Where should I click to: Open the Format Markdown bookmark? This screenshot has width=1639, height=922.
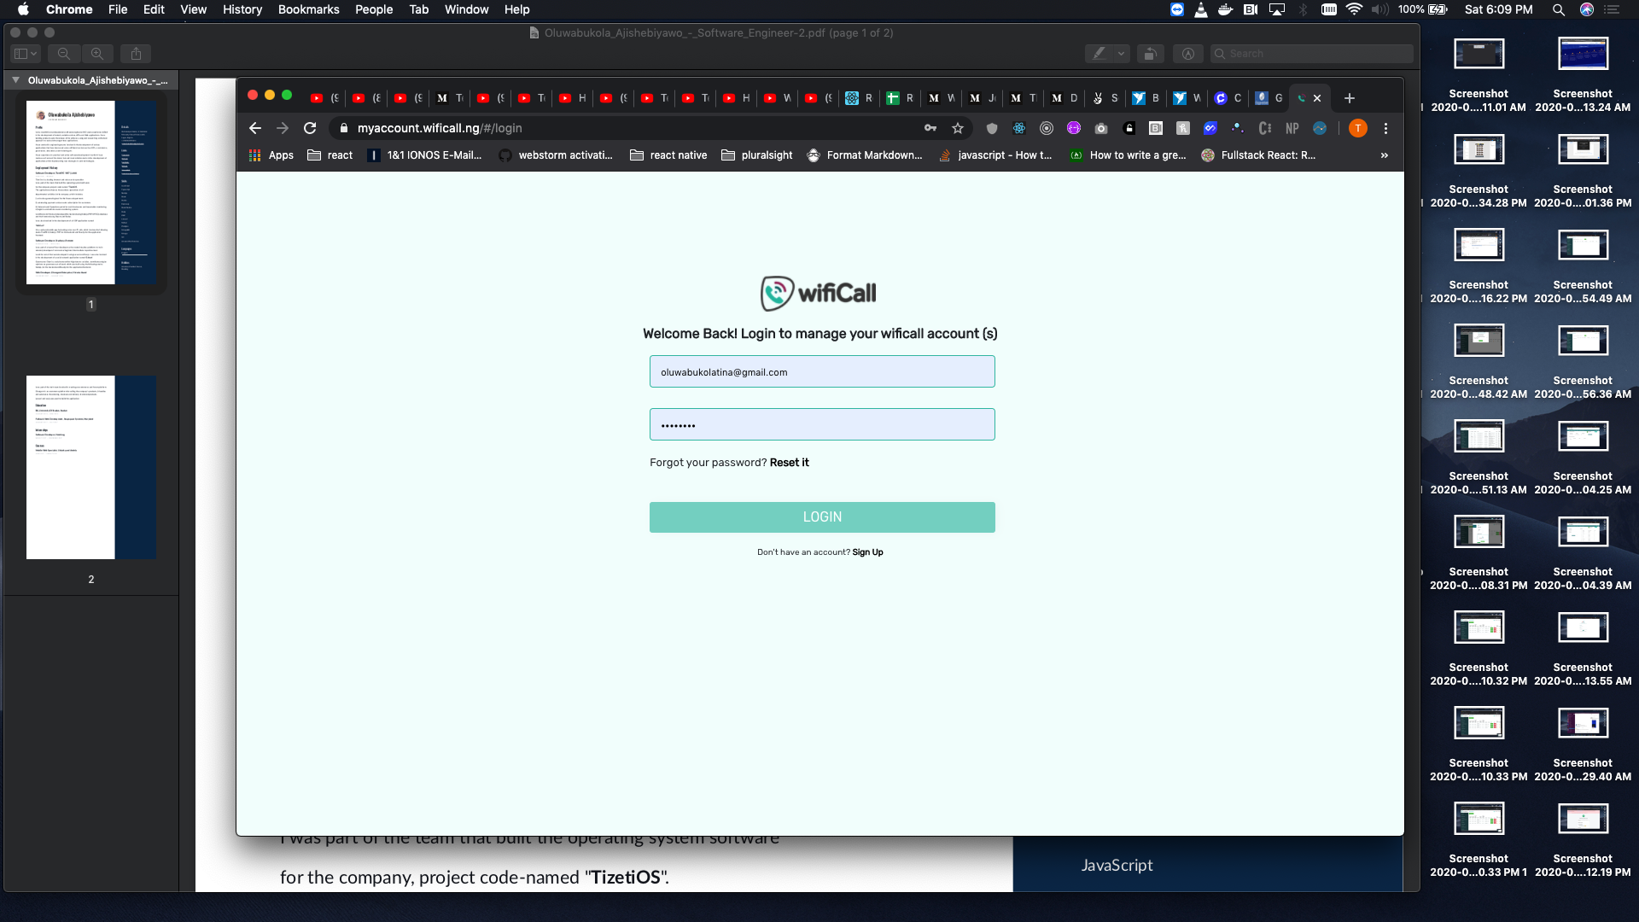pos(865,155)
